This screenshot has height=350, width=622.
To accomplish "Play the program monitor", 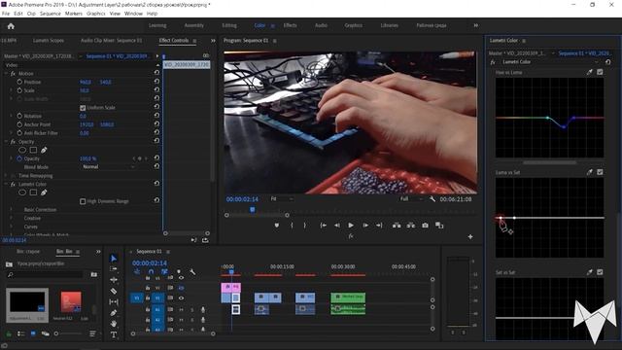I will [351, 226].
